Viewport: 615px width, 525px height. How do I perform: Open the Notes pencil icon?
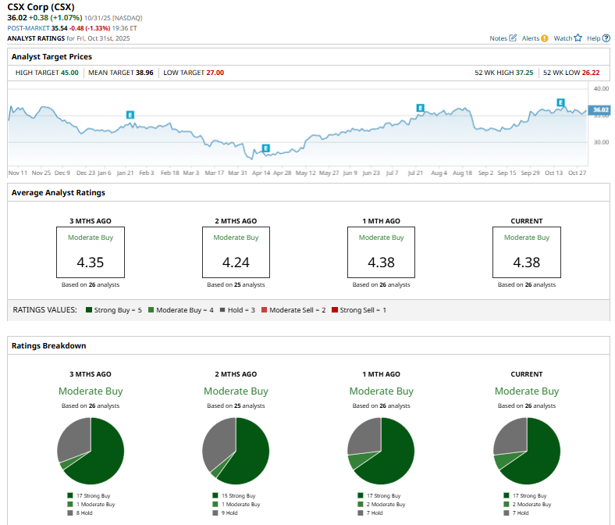(513, 37)
